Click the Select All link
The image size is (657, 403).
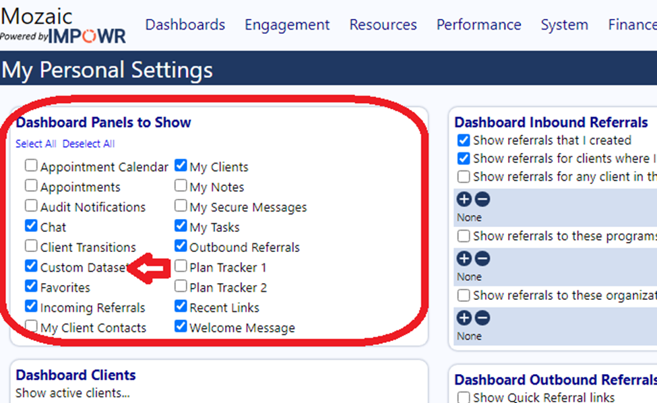(x=36, y=144)
